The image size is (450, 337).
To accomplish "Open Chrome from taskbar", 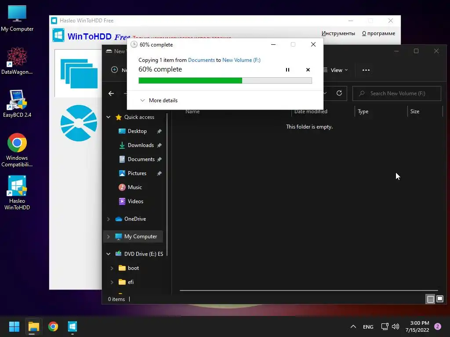I will [53, 326].
